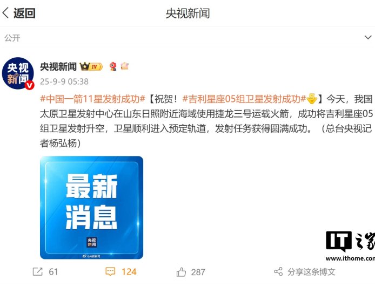Viewport: 375px width, 287px height.
Task: Click the red mascot badge icon
Action: click(x=113, y=66)
